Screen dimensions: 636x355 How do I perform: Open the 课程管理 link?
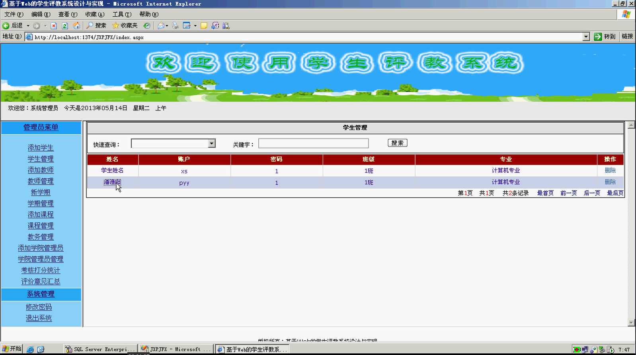(41, 226)
